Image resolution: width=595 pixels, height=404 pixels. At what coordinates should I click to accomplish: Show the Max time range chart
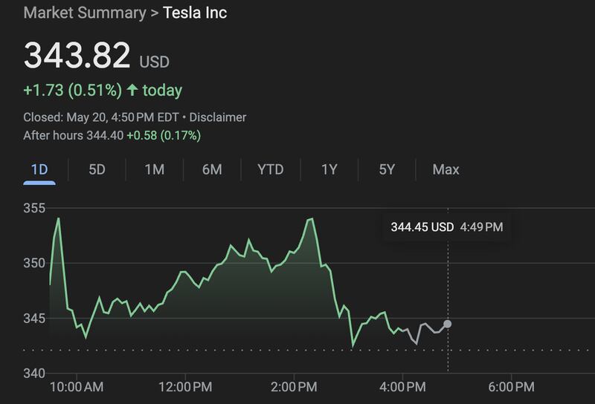click(446, 169)
